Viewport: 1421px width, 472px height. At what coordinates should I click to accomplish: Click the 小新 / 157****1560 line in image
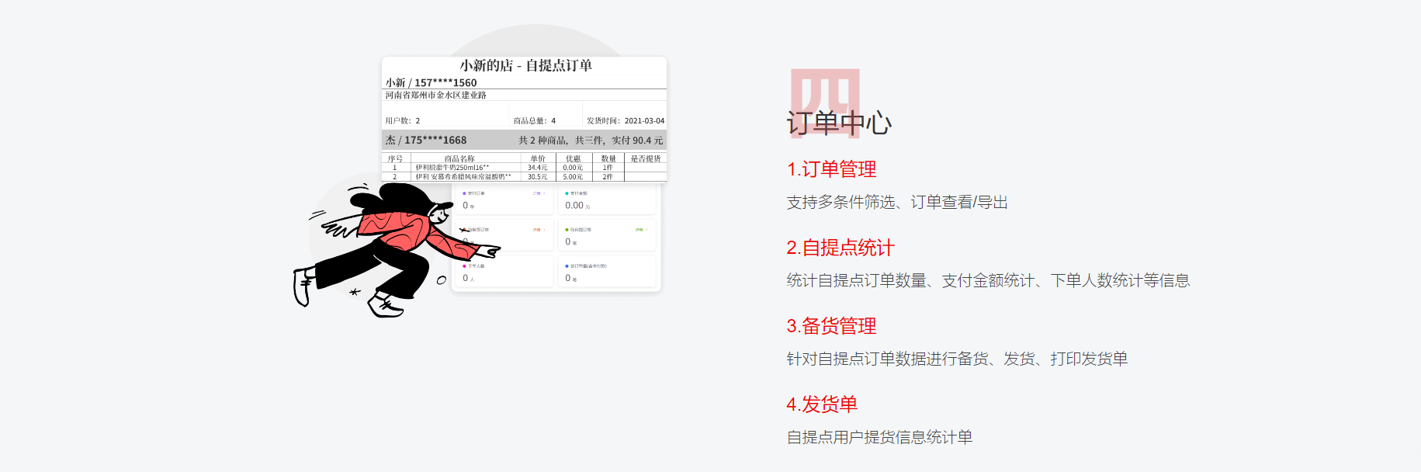(x=431, y=82)
